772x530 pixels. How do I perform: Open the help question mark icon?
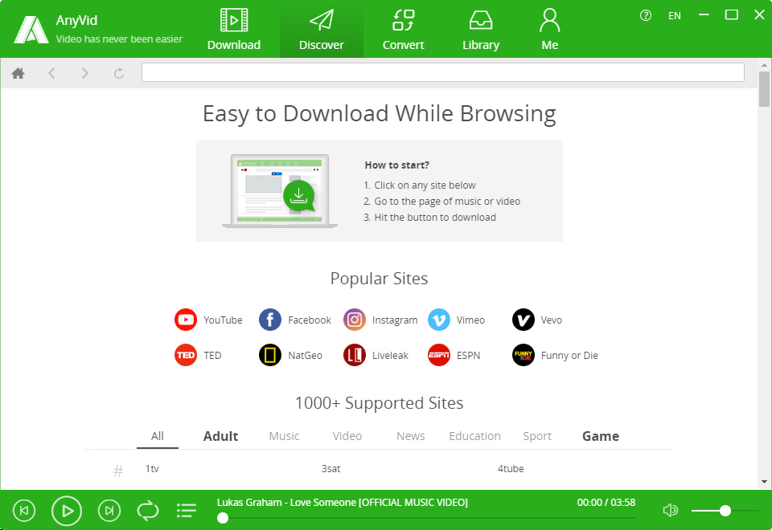646,16
